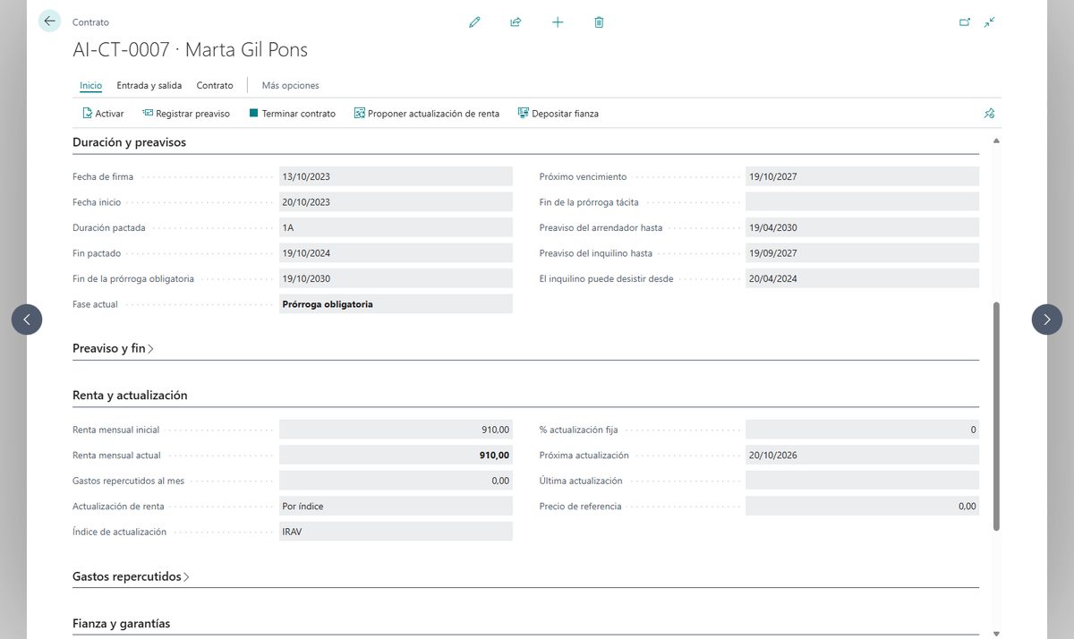This screenshot has width=1074, height=639.
Task: Open the Contrato tab
Action: pyautogui.click(x=215, y=86)
